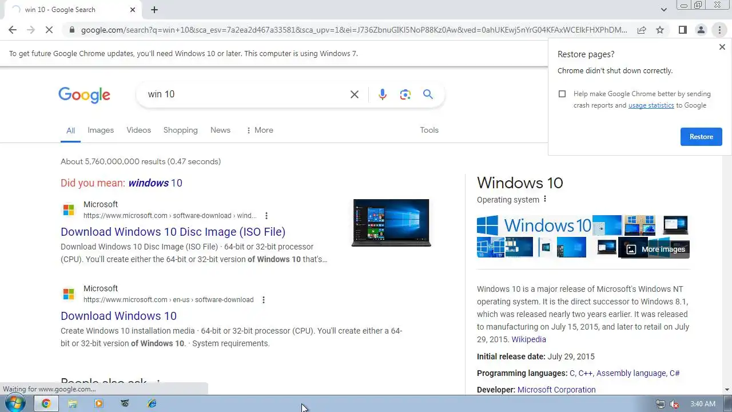This screenshot has height=412, width=732.
Task: Open Windows Media Player taskbar icon
Action: pos(99,403)
